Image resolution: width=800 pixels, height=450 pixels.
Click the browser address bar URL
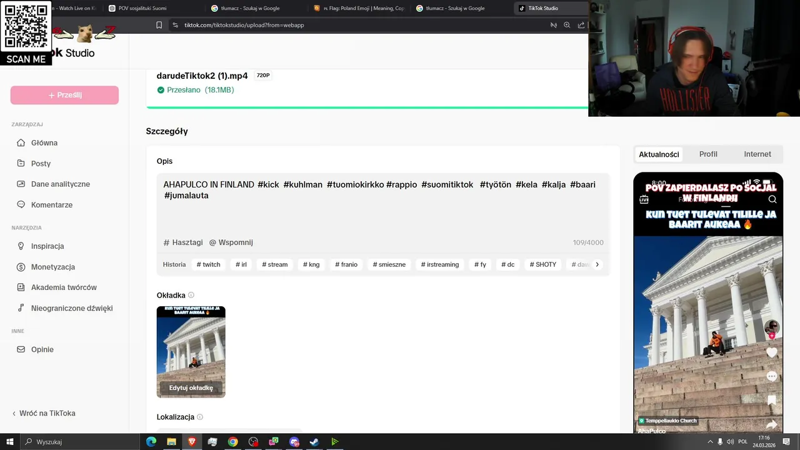pos(244,25)
